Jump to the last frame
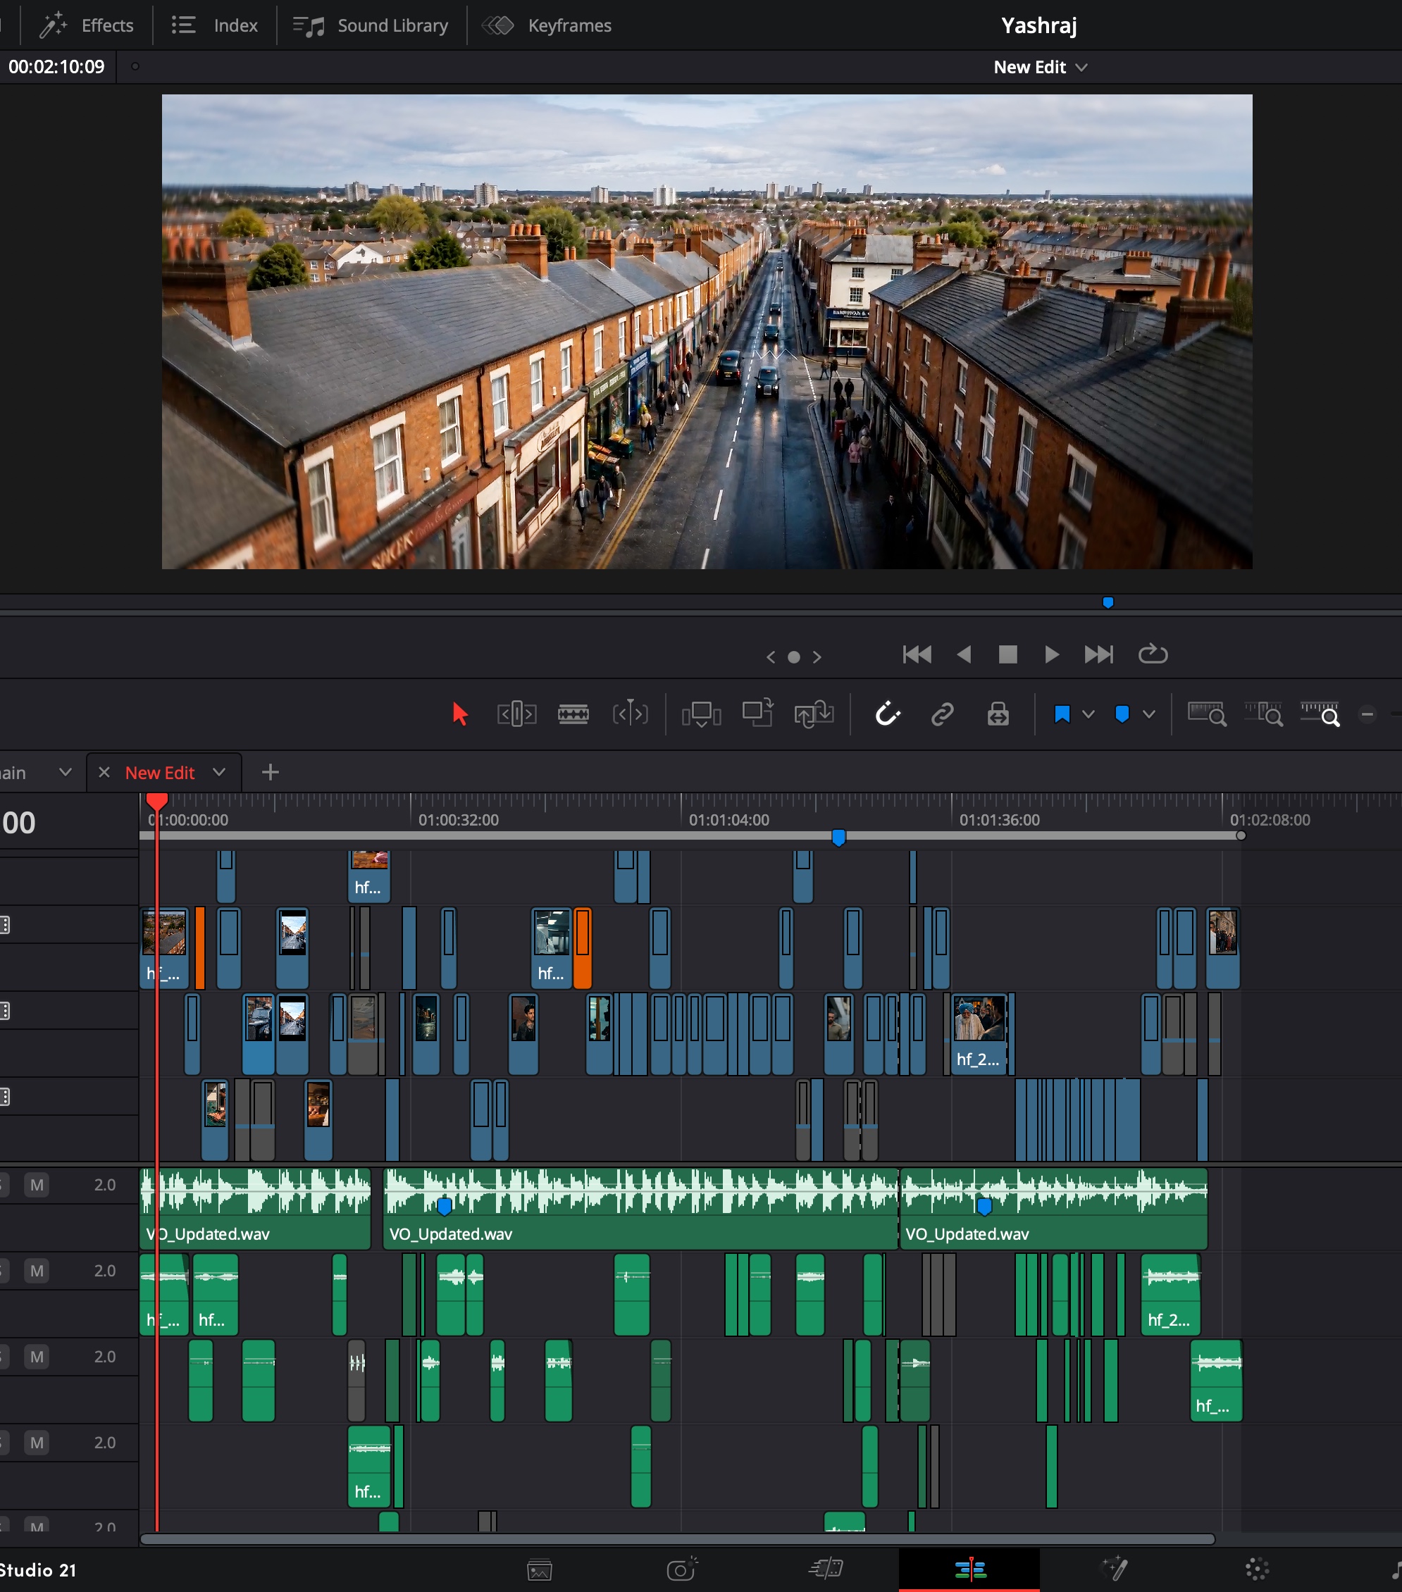The image size is (1402, 1592). [1098, 654]
